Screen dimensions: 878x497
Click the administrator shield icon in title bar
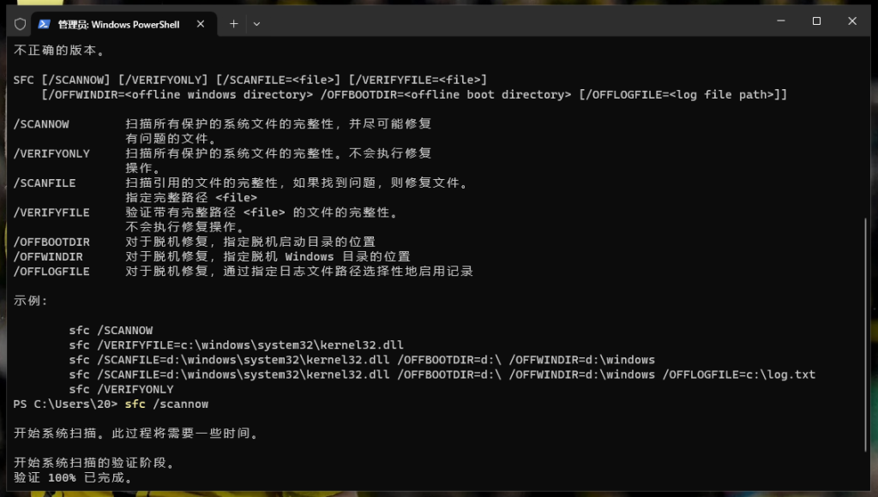coord(21,24)
